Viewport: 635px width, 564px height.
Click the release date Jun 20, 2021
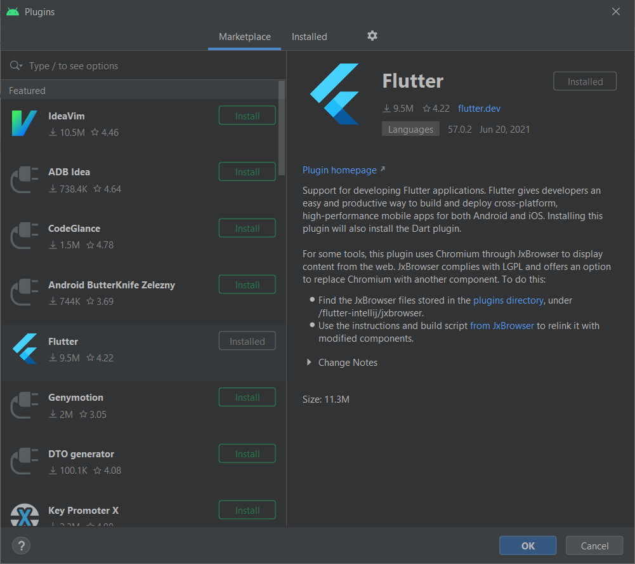click(x=504, y=130)
